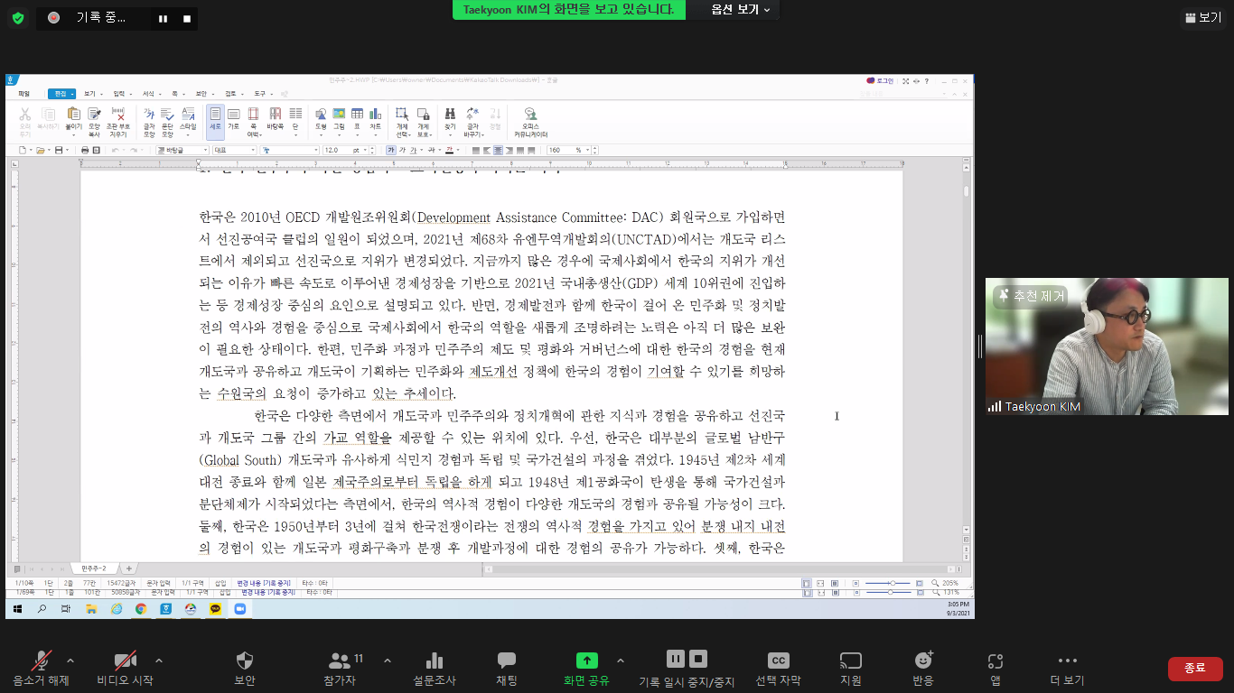Switch to the 민주주-2 document tab
The height and width of the screenshot is (693, 1234).
click(x=94, y=568)
